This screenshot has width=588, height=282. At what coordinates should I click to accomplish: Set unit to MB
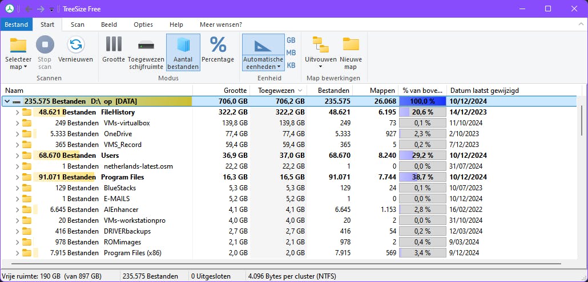[291, 53]
